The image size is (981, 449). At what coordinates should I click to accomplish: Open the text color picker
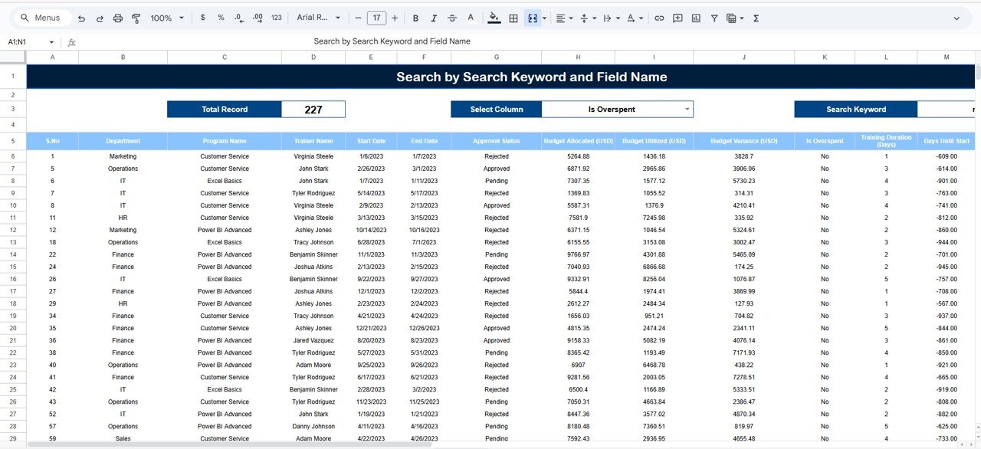471,18
